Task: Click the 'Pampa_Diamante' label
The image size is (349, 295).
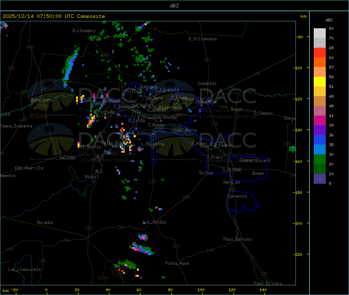Action: point(16,126)
